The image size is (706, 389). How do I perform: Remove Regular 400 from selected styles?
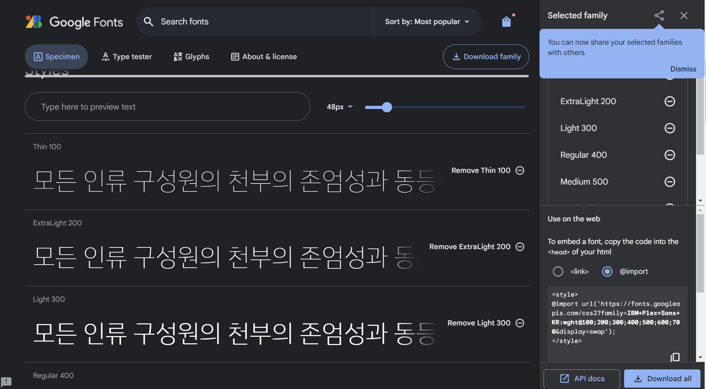click(670, 155)
